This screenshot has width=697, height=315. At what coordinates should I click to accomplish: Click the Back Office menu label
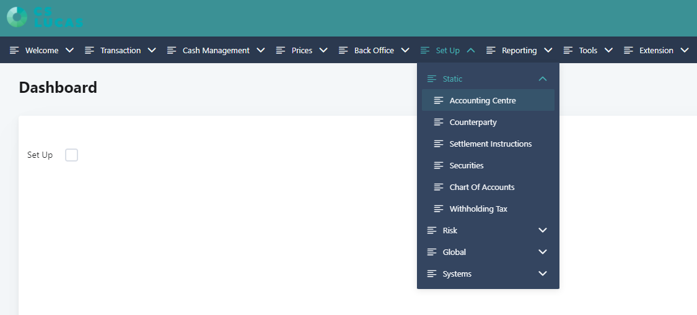(374, 50)
